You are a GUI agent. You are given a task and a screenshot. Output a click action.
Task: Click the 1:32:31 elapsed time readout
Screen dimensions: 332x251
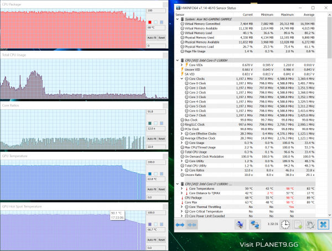coord(273,224)
